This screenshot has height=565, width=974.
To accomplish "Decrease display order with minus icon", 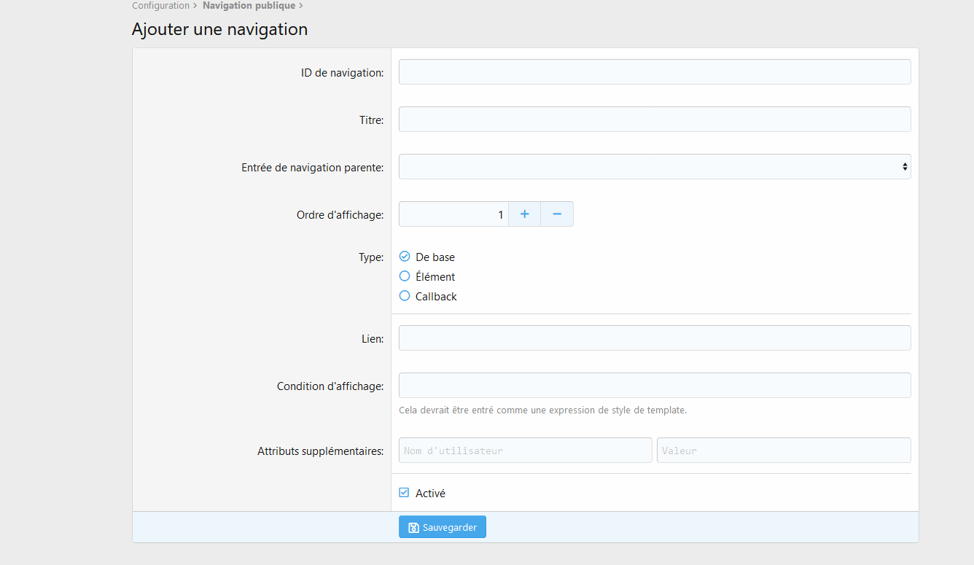I will (x=557, y=214).
